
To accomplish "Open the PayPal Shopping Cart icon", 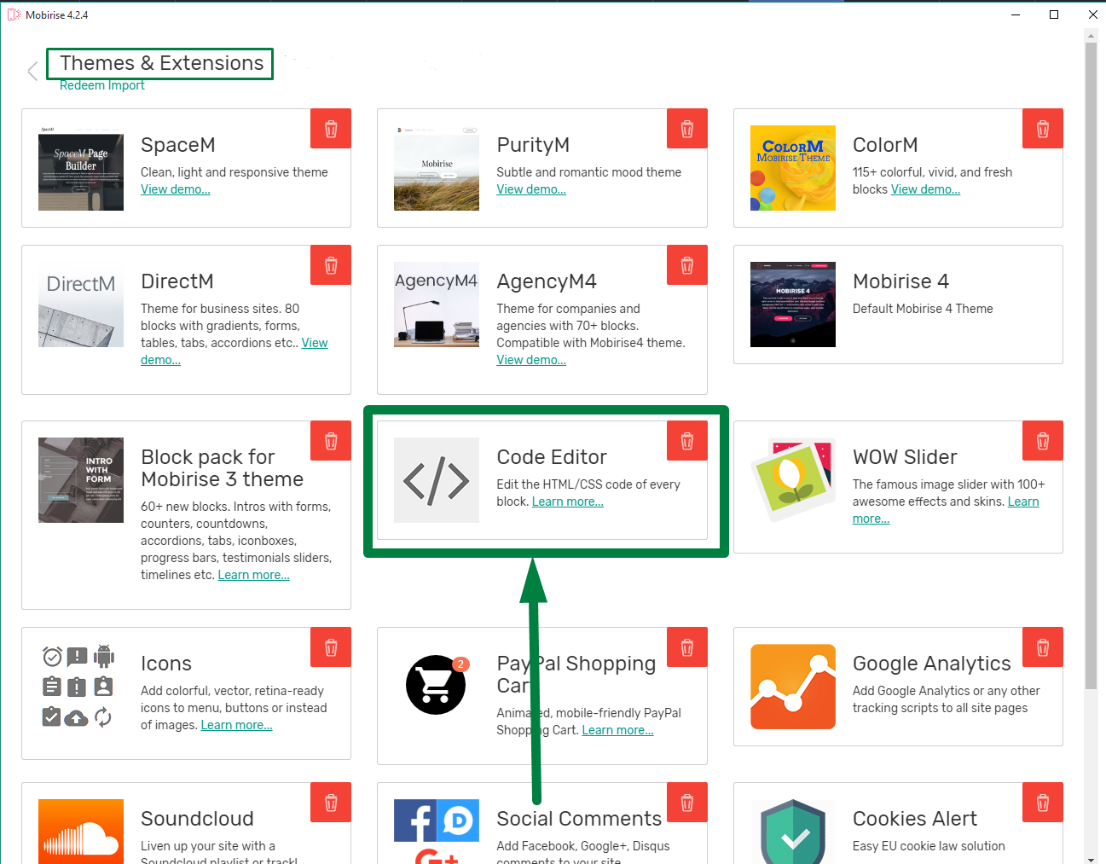I will coord(436,685).
